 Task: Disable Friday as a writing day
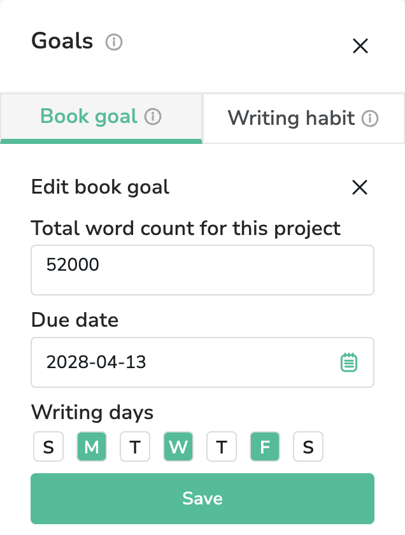(x=265, y=447)
